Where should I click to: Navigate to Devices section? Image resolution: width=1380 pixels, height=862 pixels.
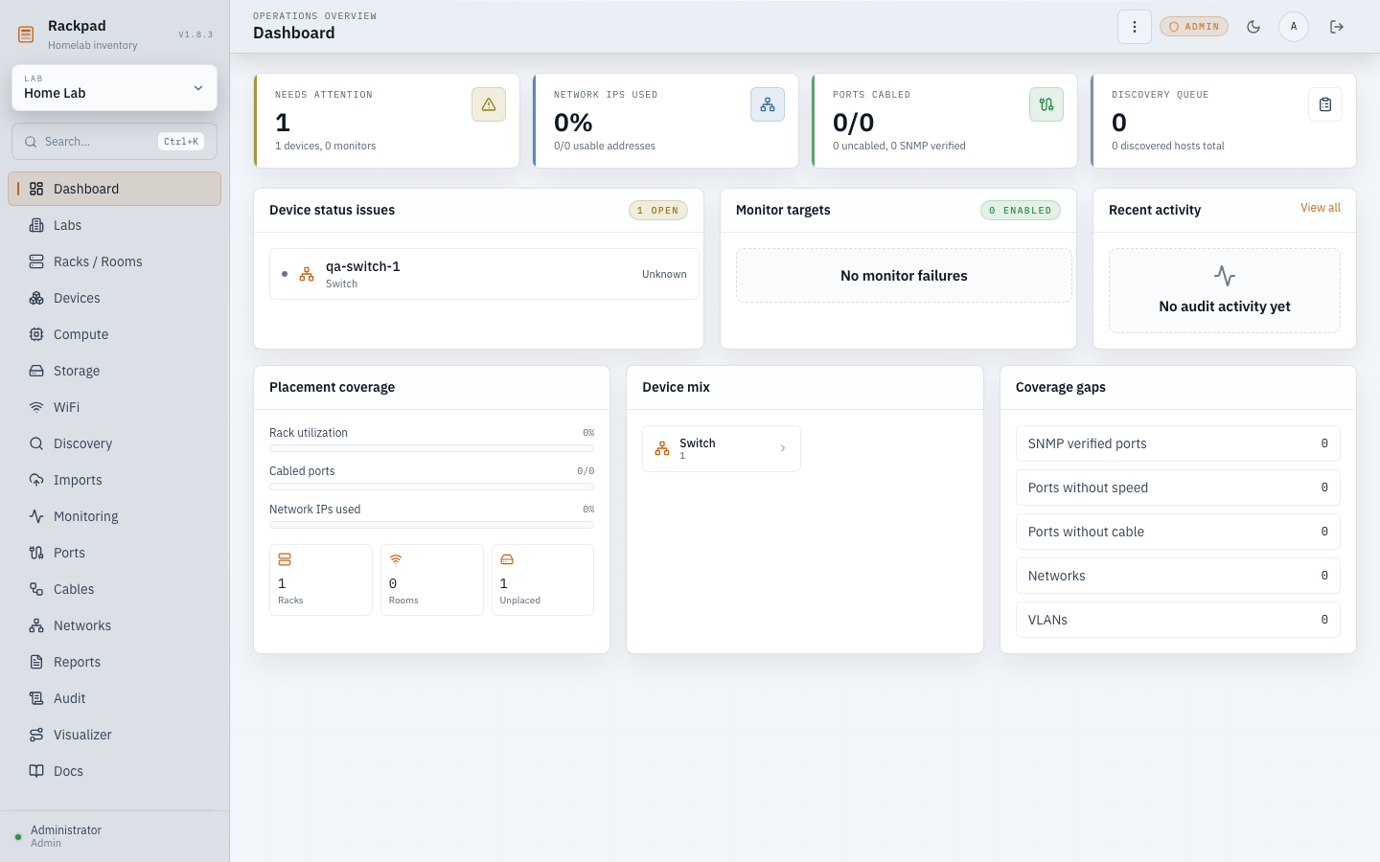coord(114,298)
